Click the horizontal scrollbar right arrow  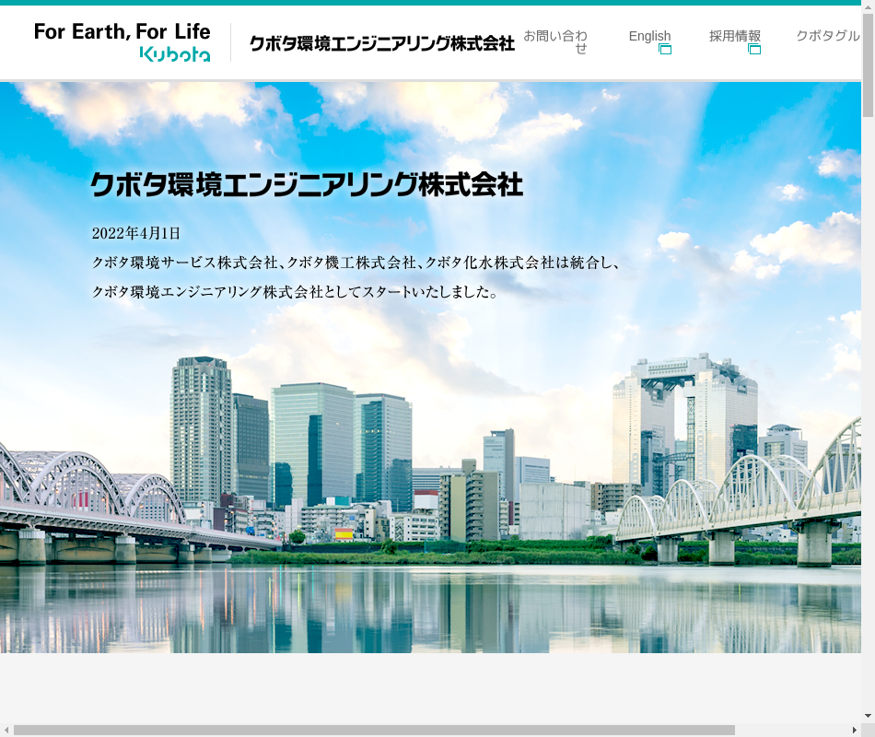pos(855,731)
